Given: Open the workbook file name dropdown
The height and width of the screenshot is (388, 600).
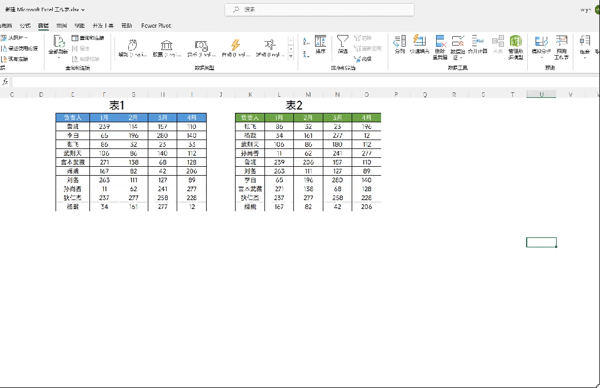Looking at the screenshot, I should (x=83, y=9).
